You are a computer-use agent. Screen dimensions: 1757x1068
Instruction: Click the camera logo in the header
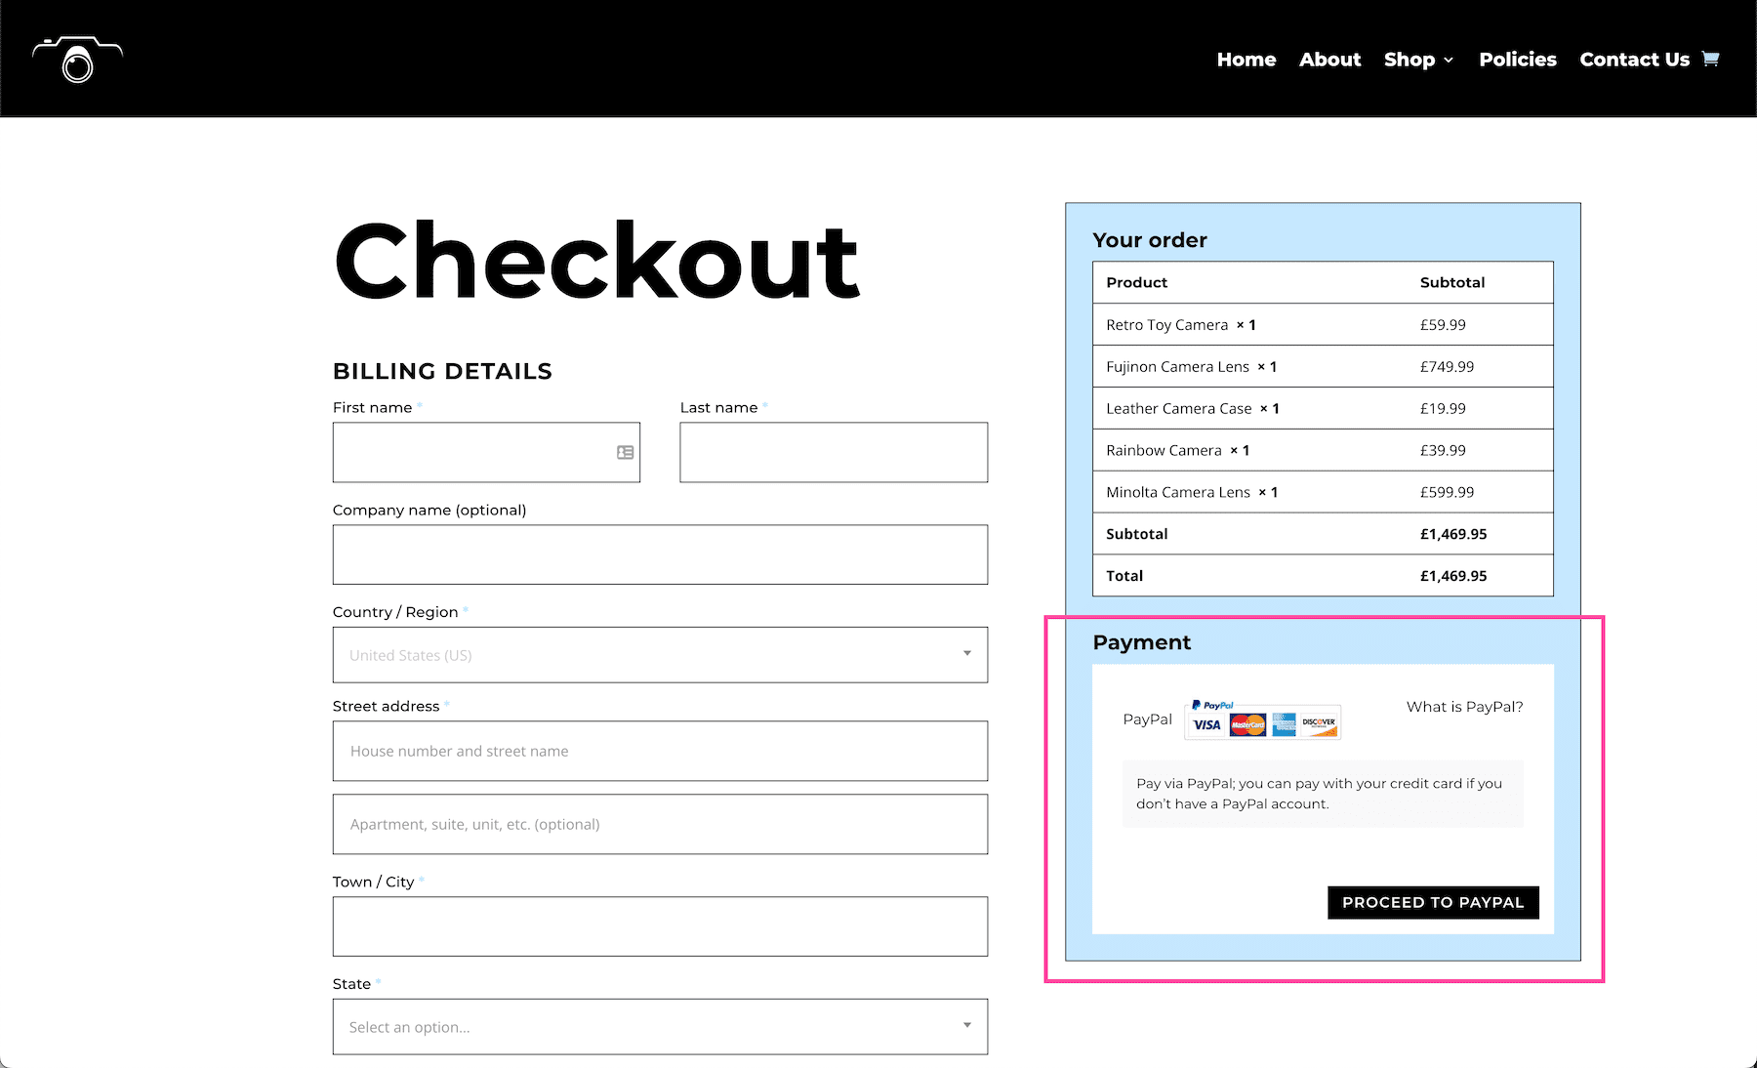pos(77,59)
